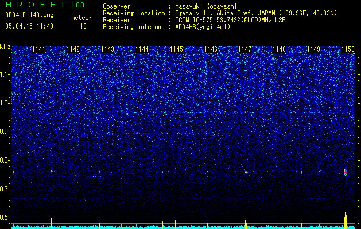This screenshot has height=229, width=361.
Task: Click the date stamp 05.04.15 11:40
Action: (x=29, y=26)
